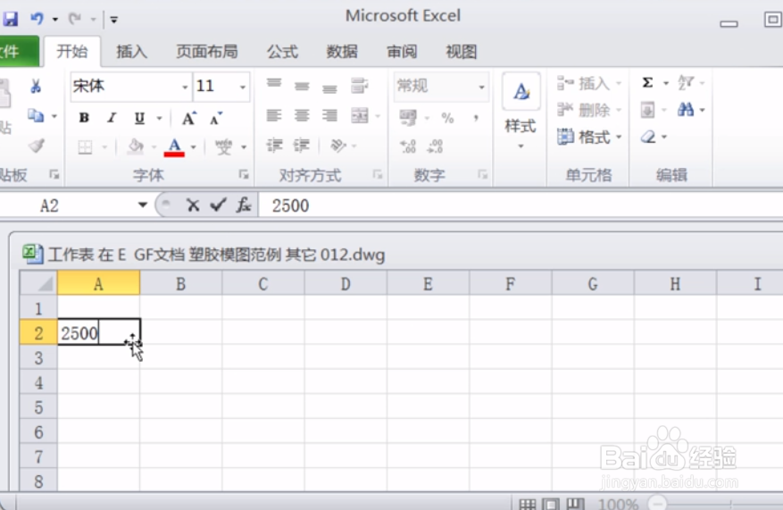This screenshot has height=510, width=783.
Task: Increase decimal places
Action: click(408, 146)
